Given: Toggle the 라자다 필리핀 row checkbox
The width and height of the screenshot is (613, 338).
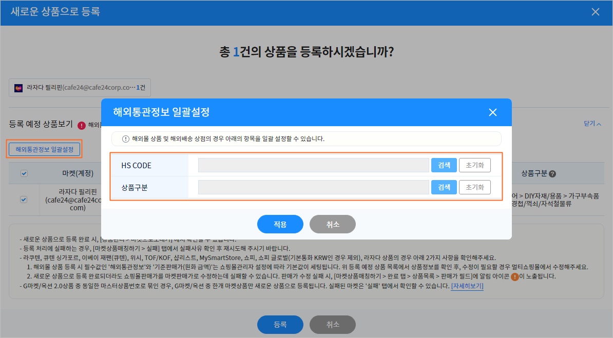Looking at the screenshot, I should pyautogui.click(x=24, y=200).
